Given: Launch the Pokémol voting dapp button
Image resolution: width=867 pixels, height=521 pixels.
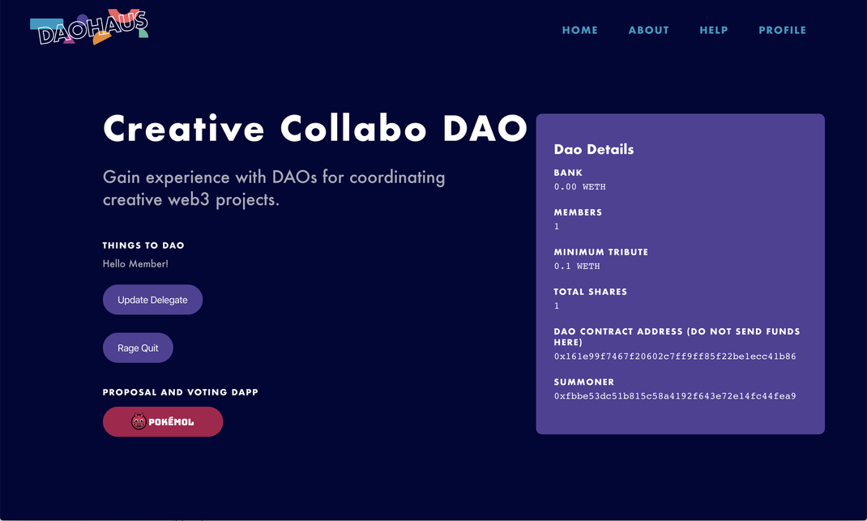Looking at the screenshot, I should pyautogui.click(x=163, y=421).
